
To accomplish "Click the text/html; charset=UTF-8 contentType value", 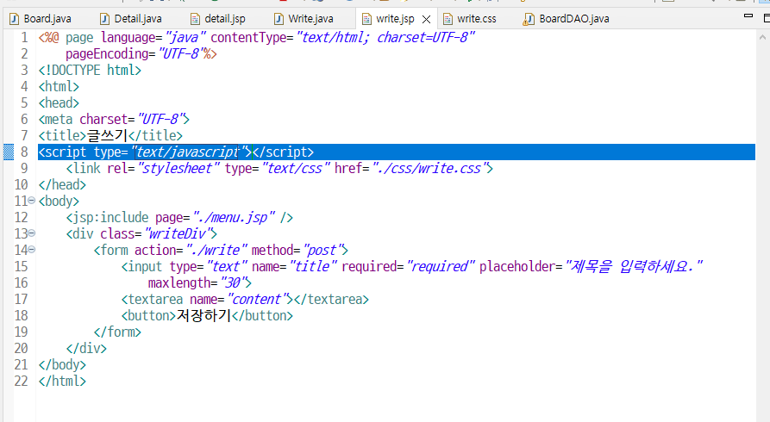I will pos(386,37).
